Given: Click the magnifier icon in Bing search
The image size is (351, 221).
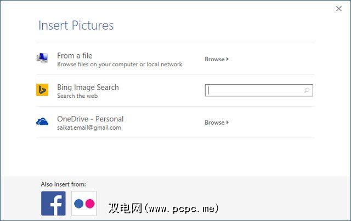Looking at the screenshot, I should (307, 90).
